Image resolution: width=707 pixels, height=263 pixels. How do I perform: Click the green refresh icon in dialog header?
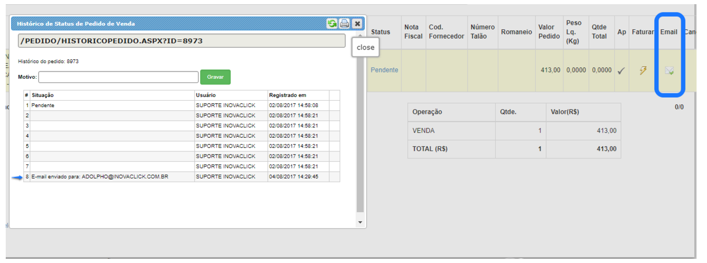tap(332, 23)
